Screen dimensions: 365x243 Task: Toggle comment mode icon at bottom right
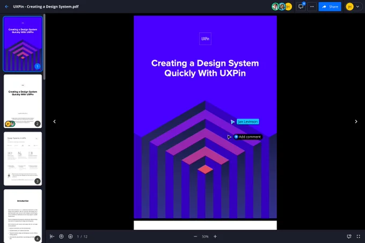point(349,237)
